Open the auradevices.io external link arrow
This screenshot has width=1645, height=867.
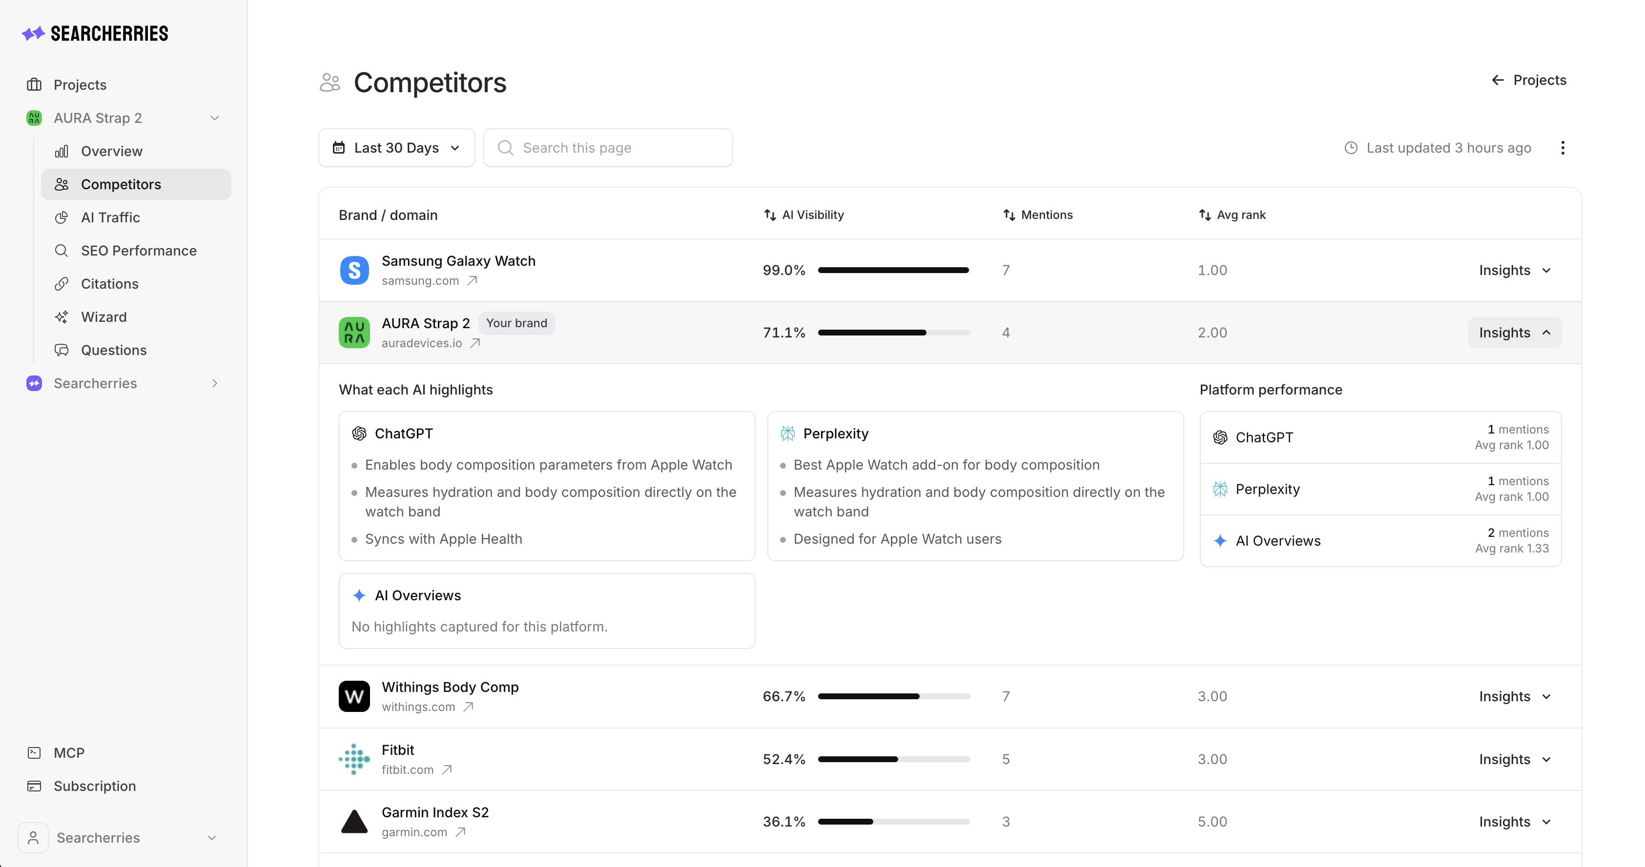tap(475, 343)
